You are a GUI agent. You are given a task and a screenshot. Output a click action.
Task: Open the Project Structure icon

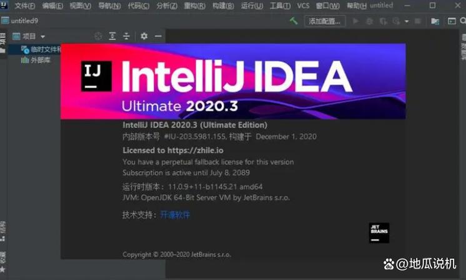tap(435, 21)
